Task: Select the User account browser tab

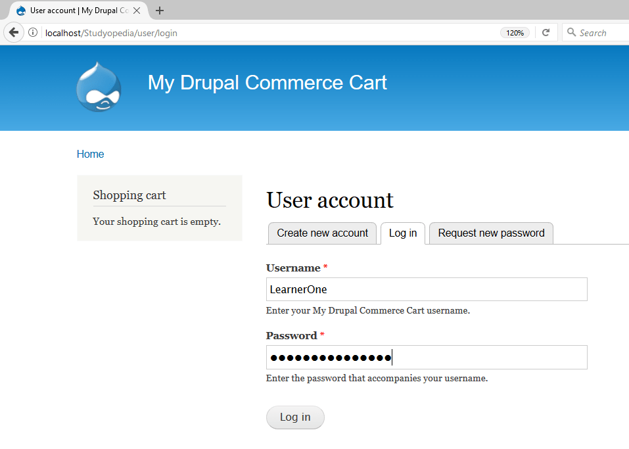Action: click(79, 11)
